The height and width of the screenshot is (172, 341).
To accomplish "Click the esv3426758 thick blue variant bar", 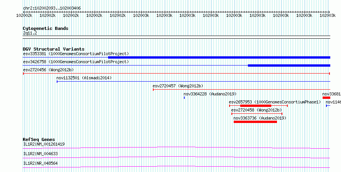I will tap(289, 66).
